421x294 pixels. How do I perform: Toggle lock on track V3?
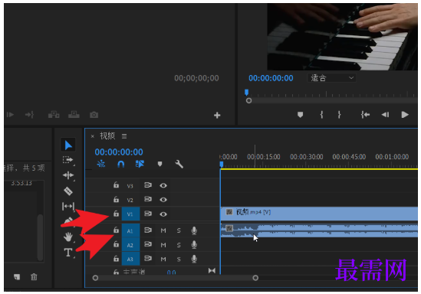[116, 185]
